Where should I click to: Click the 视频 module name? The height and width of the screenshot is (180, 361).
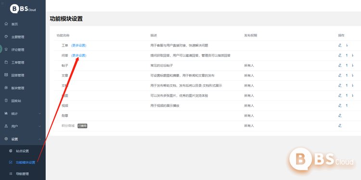coord(64,105)
